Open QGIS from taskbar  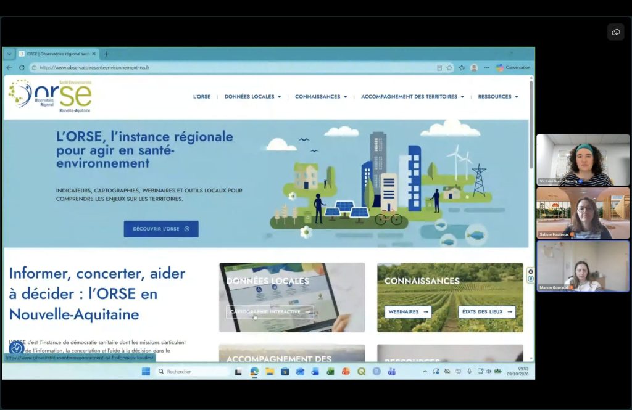click(x=361, y=371)
